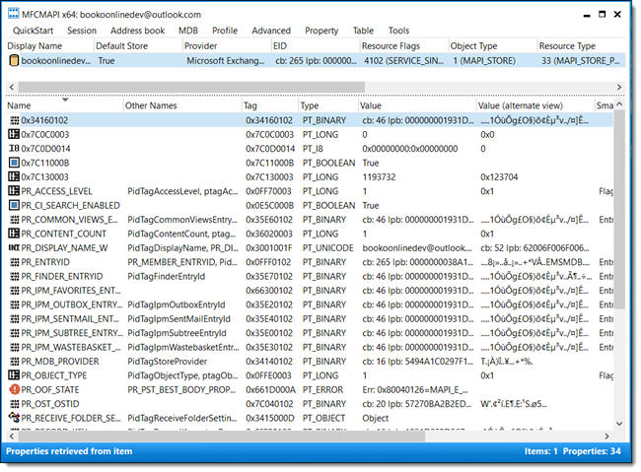
Task: Open the Address book menu
Action: (137, 31)
